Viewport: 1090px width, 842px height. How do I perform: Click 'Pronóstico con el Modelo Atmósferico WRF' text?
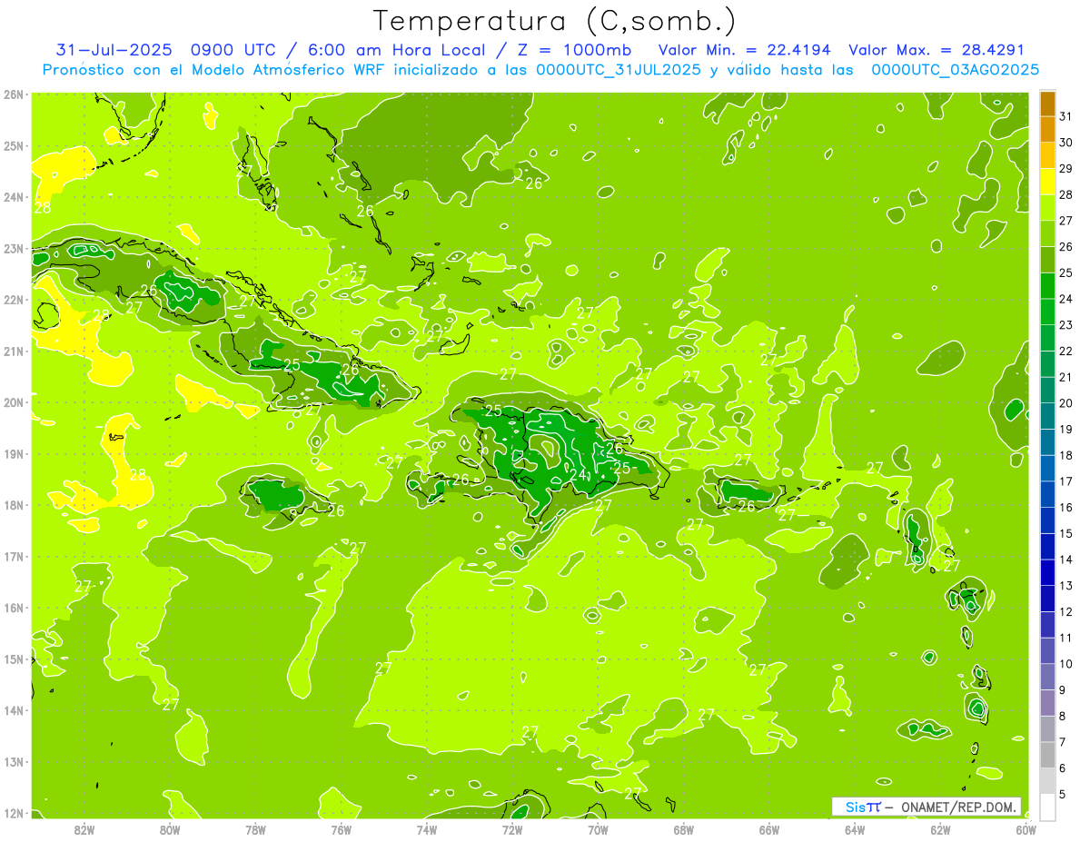point(215,70)
